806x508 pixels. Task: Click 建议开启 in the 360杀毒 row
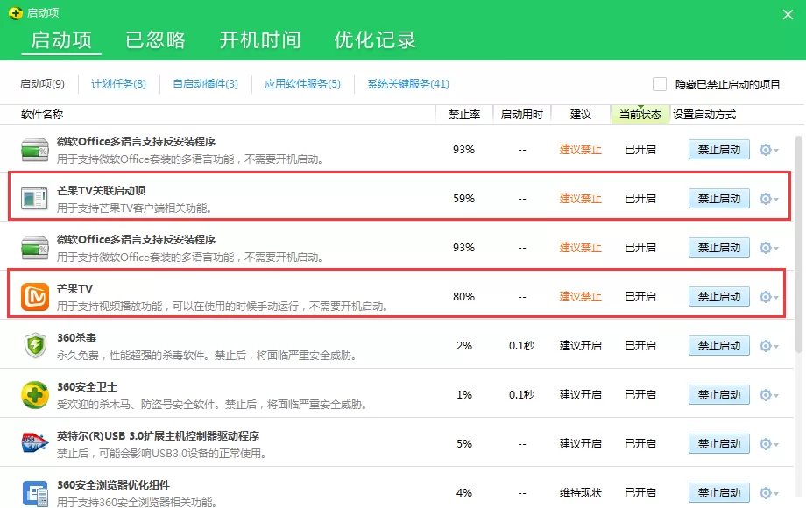[x=580, y=346]
